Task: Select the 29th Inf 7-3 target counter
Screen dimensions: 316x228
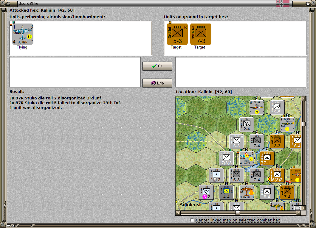Action: (201, 34)
